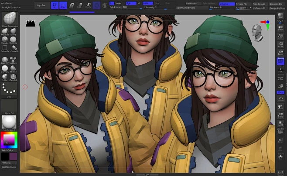Switch to the Scale gizmo mode

point(80,5)
